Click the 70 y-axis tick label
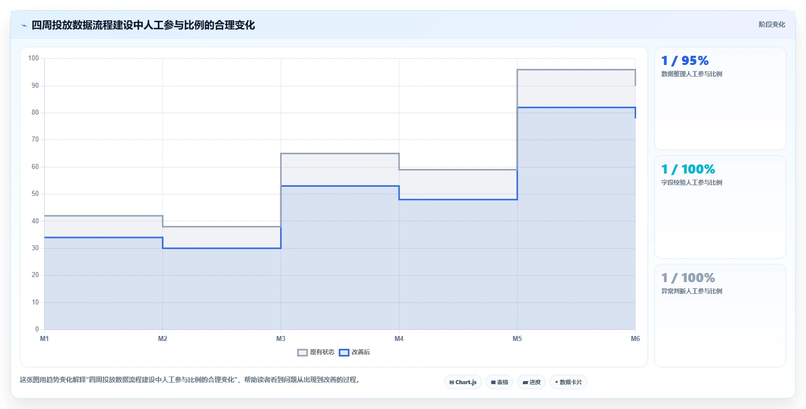Image resolution: width=806 pixels, height=409 pixels. pyautogui.click(x=35, y=140)
